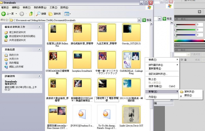Choose 內容(R) in context menu
Screen dimensions: 205x131
point(162,97)
